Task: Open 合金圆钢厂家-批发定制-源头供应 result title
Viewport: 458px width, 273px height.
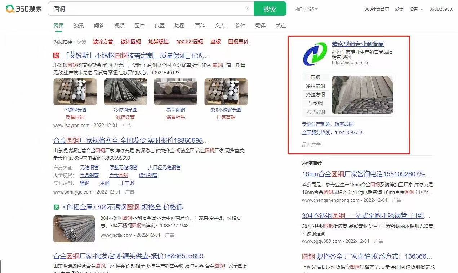Action: [x=128, y=256]
